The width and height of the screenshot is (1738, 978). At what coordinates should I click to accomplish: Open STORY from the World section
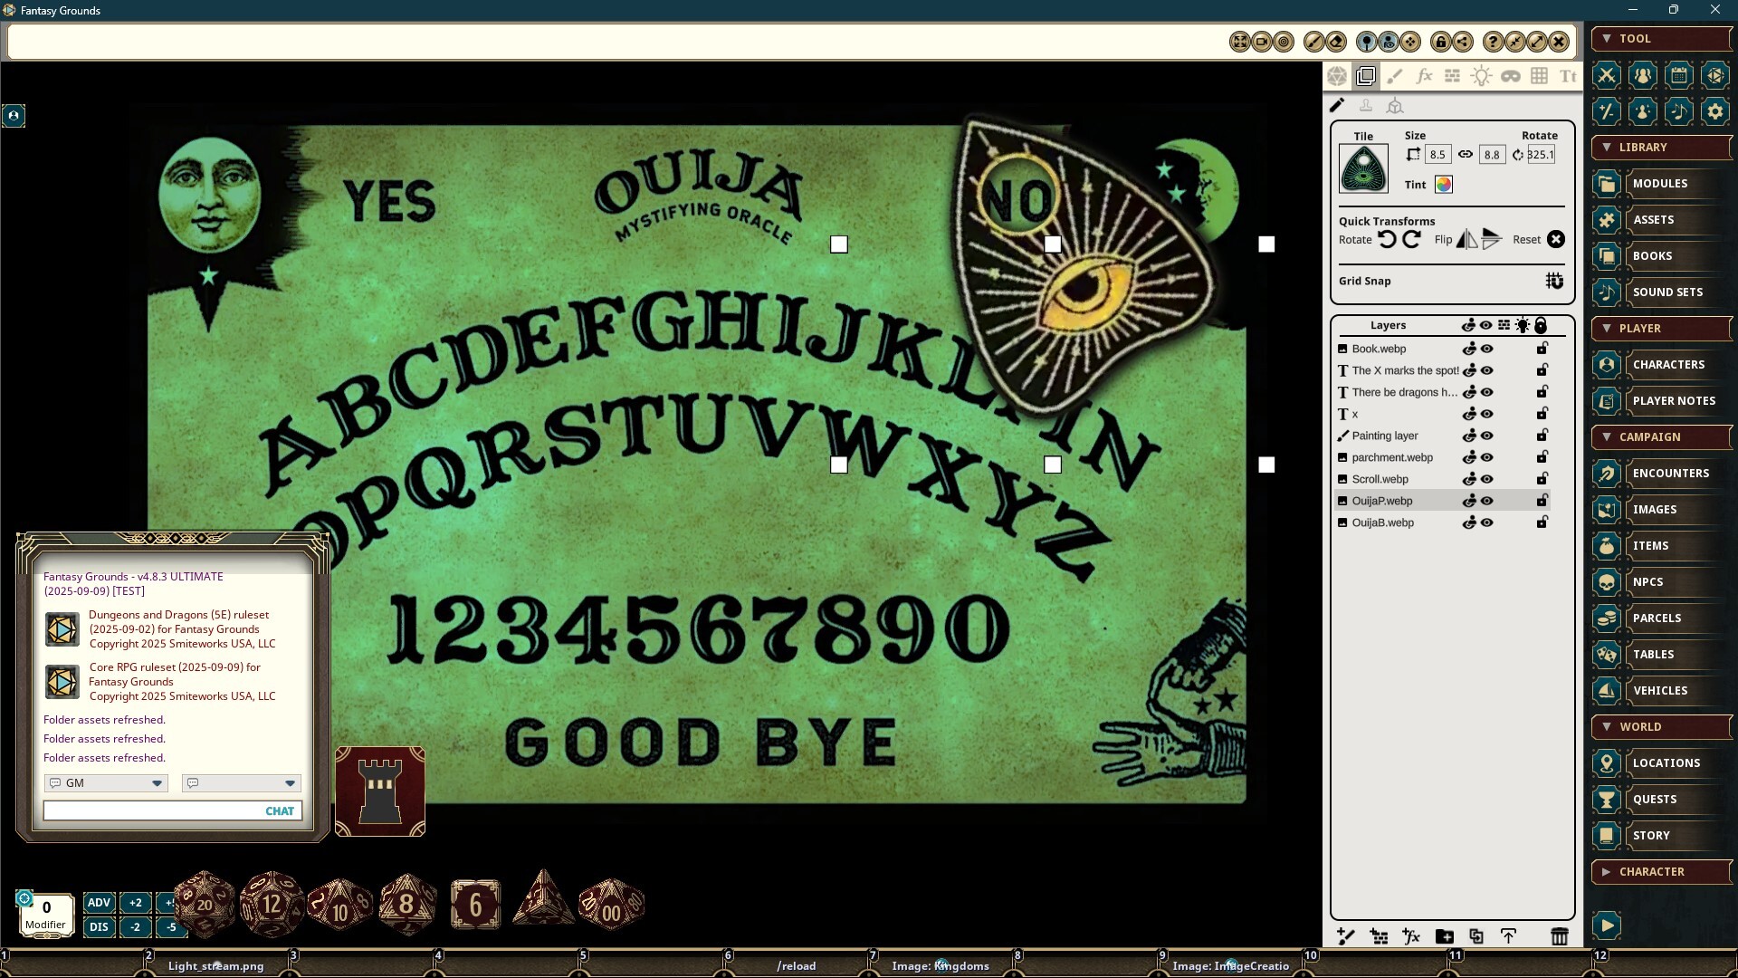click(1652, 835)
